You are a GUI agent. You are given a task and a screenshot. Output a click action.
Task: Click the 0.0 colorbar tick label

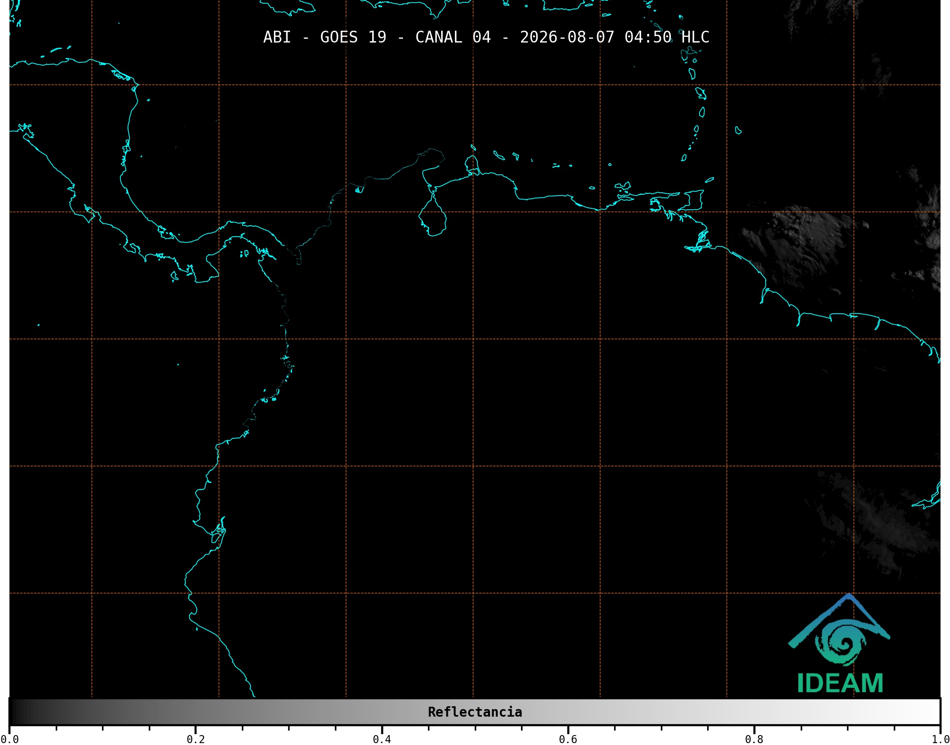click(9, 739)
